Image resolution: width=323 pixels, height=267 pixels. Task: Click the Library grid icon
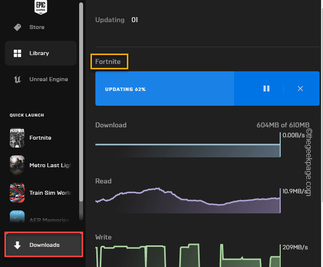click(x=18, y=53)
